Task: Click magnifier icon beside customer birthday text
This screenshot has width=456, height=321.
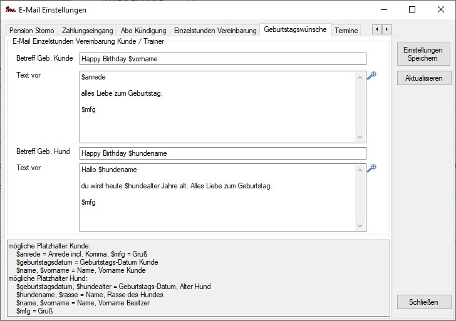Action: pos(371,76)
